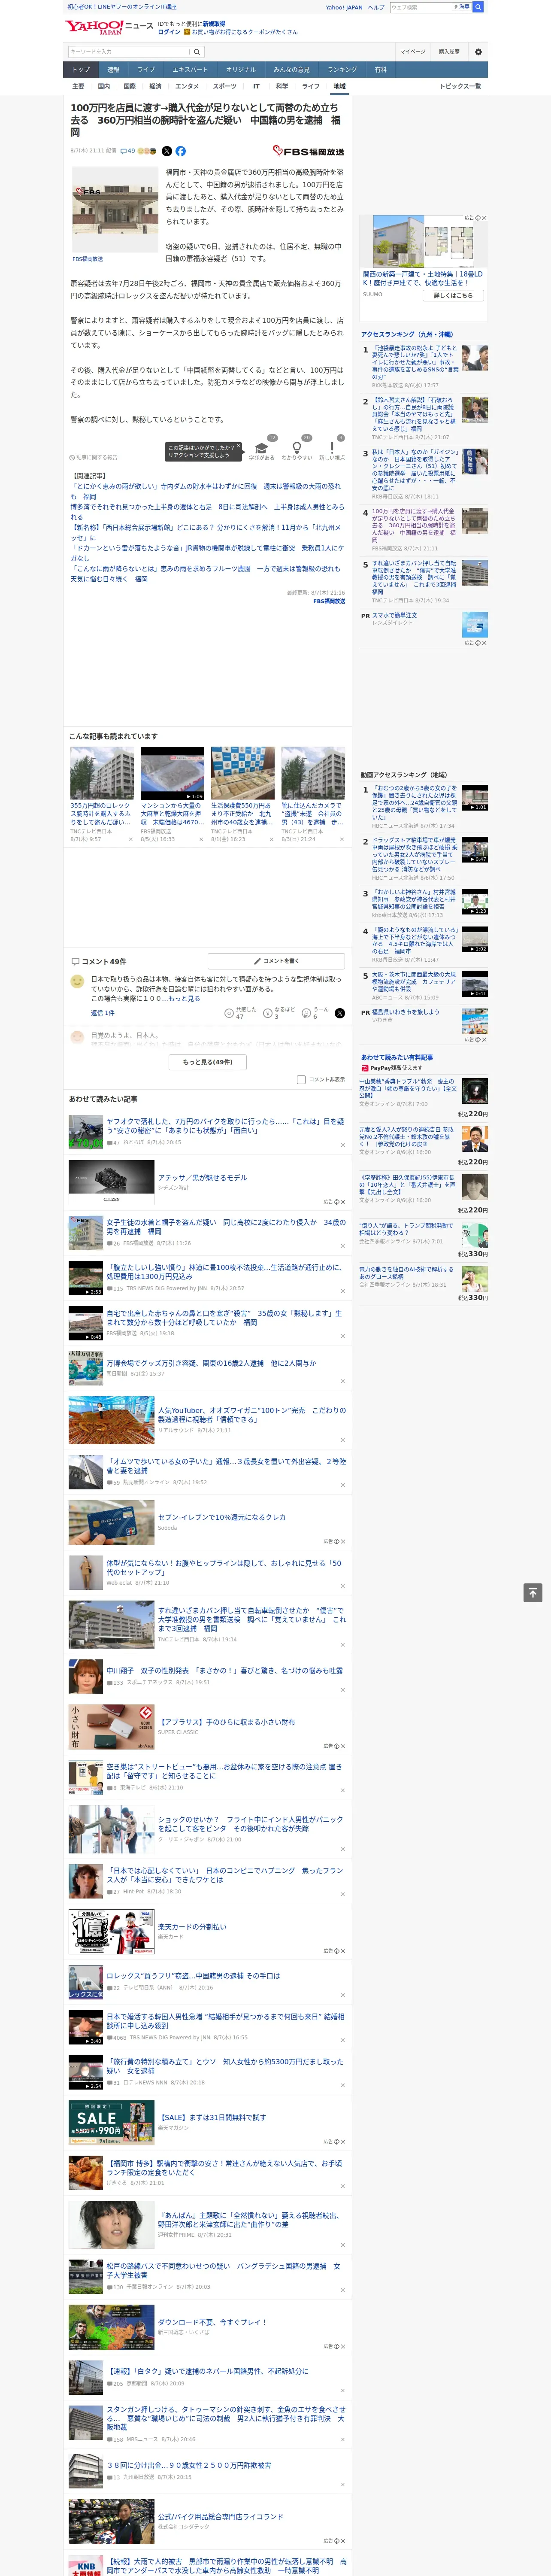This screenshot has width=551, height=2576.
Task: Open the マイページ link
Action: coord(413,52)
